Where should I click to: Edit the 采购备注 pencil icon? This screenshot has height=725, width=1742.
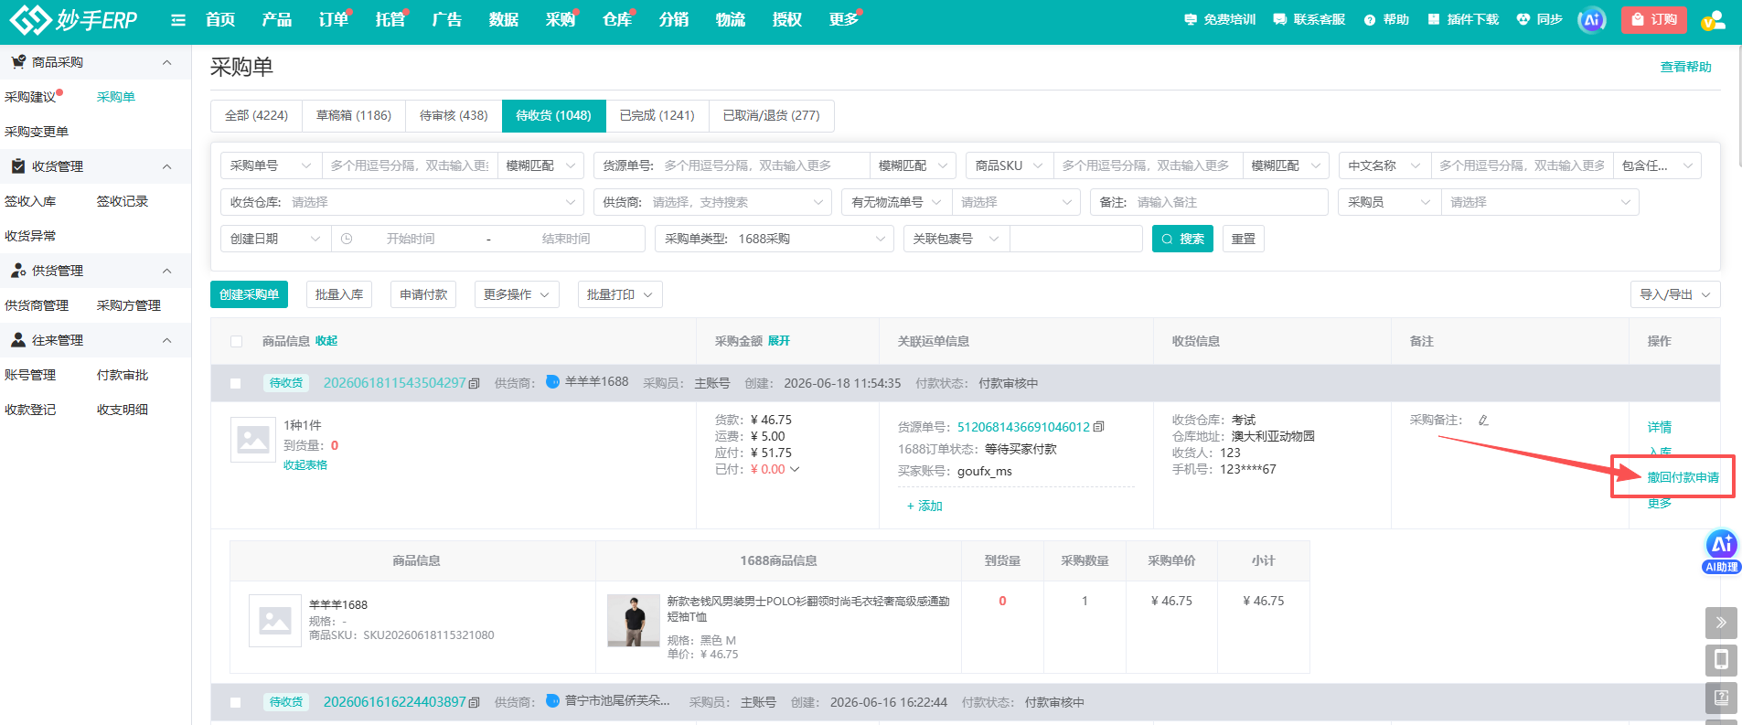pos(1483,421)
